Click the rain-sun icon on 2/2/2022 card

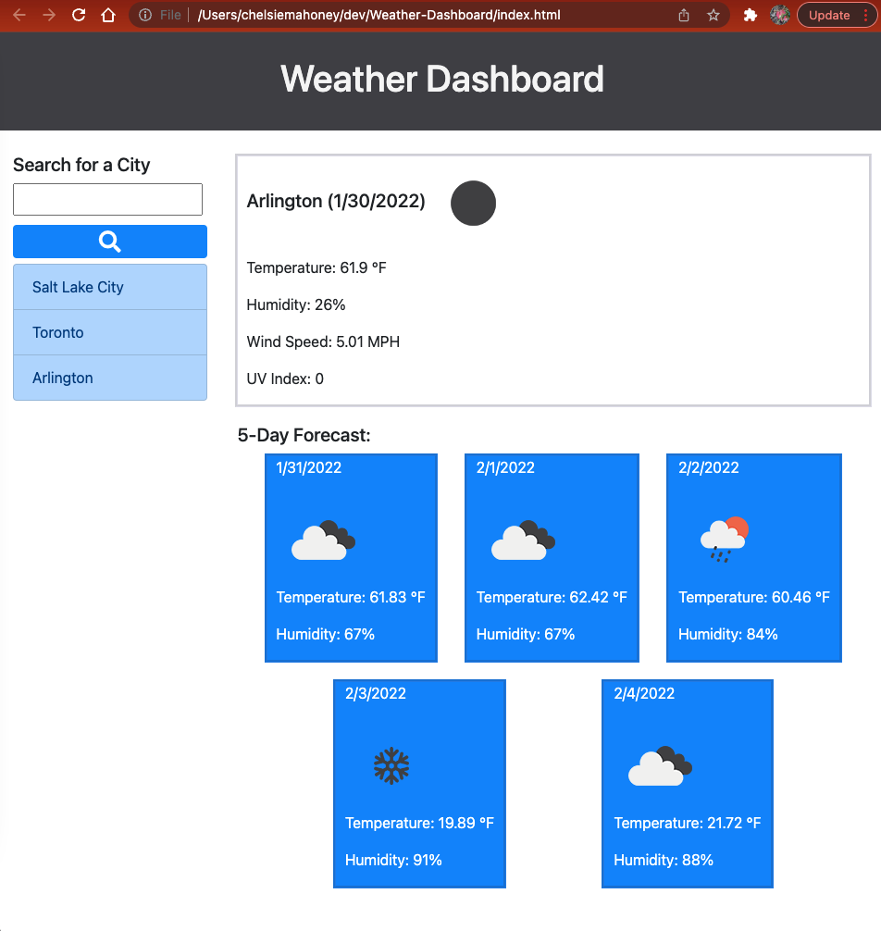[725, 540]
